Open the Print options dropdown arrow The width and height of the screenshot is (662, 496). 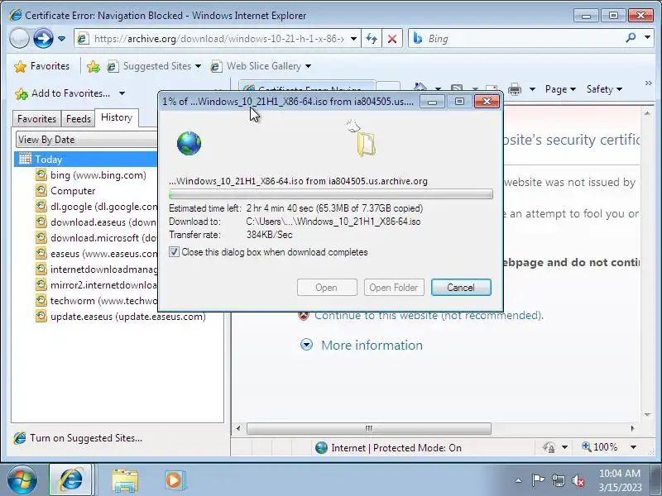pyautogui.click(x=532, y=89)
